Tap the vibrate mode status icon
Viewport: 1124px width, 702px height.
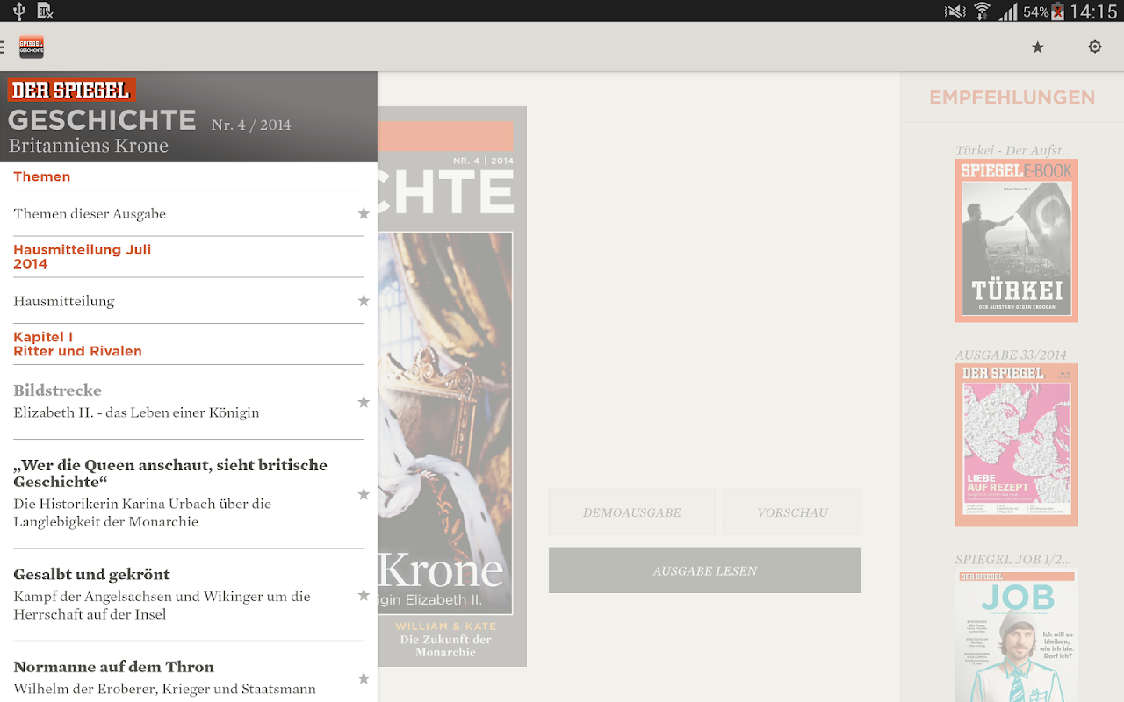coord(955,11)
